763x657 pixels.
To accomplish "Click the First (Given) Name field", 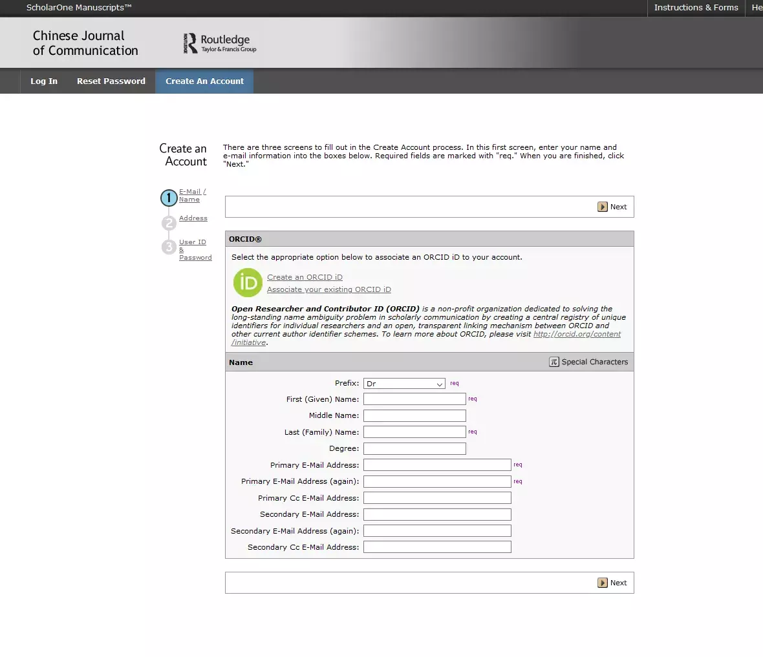I will point(414,399).
